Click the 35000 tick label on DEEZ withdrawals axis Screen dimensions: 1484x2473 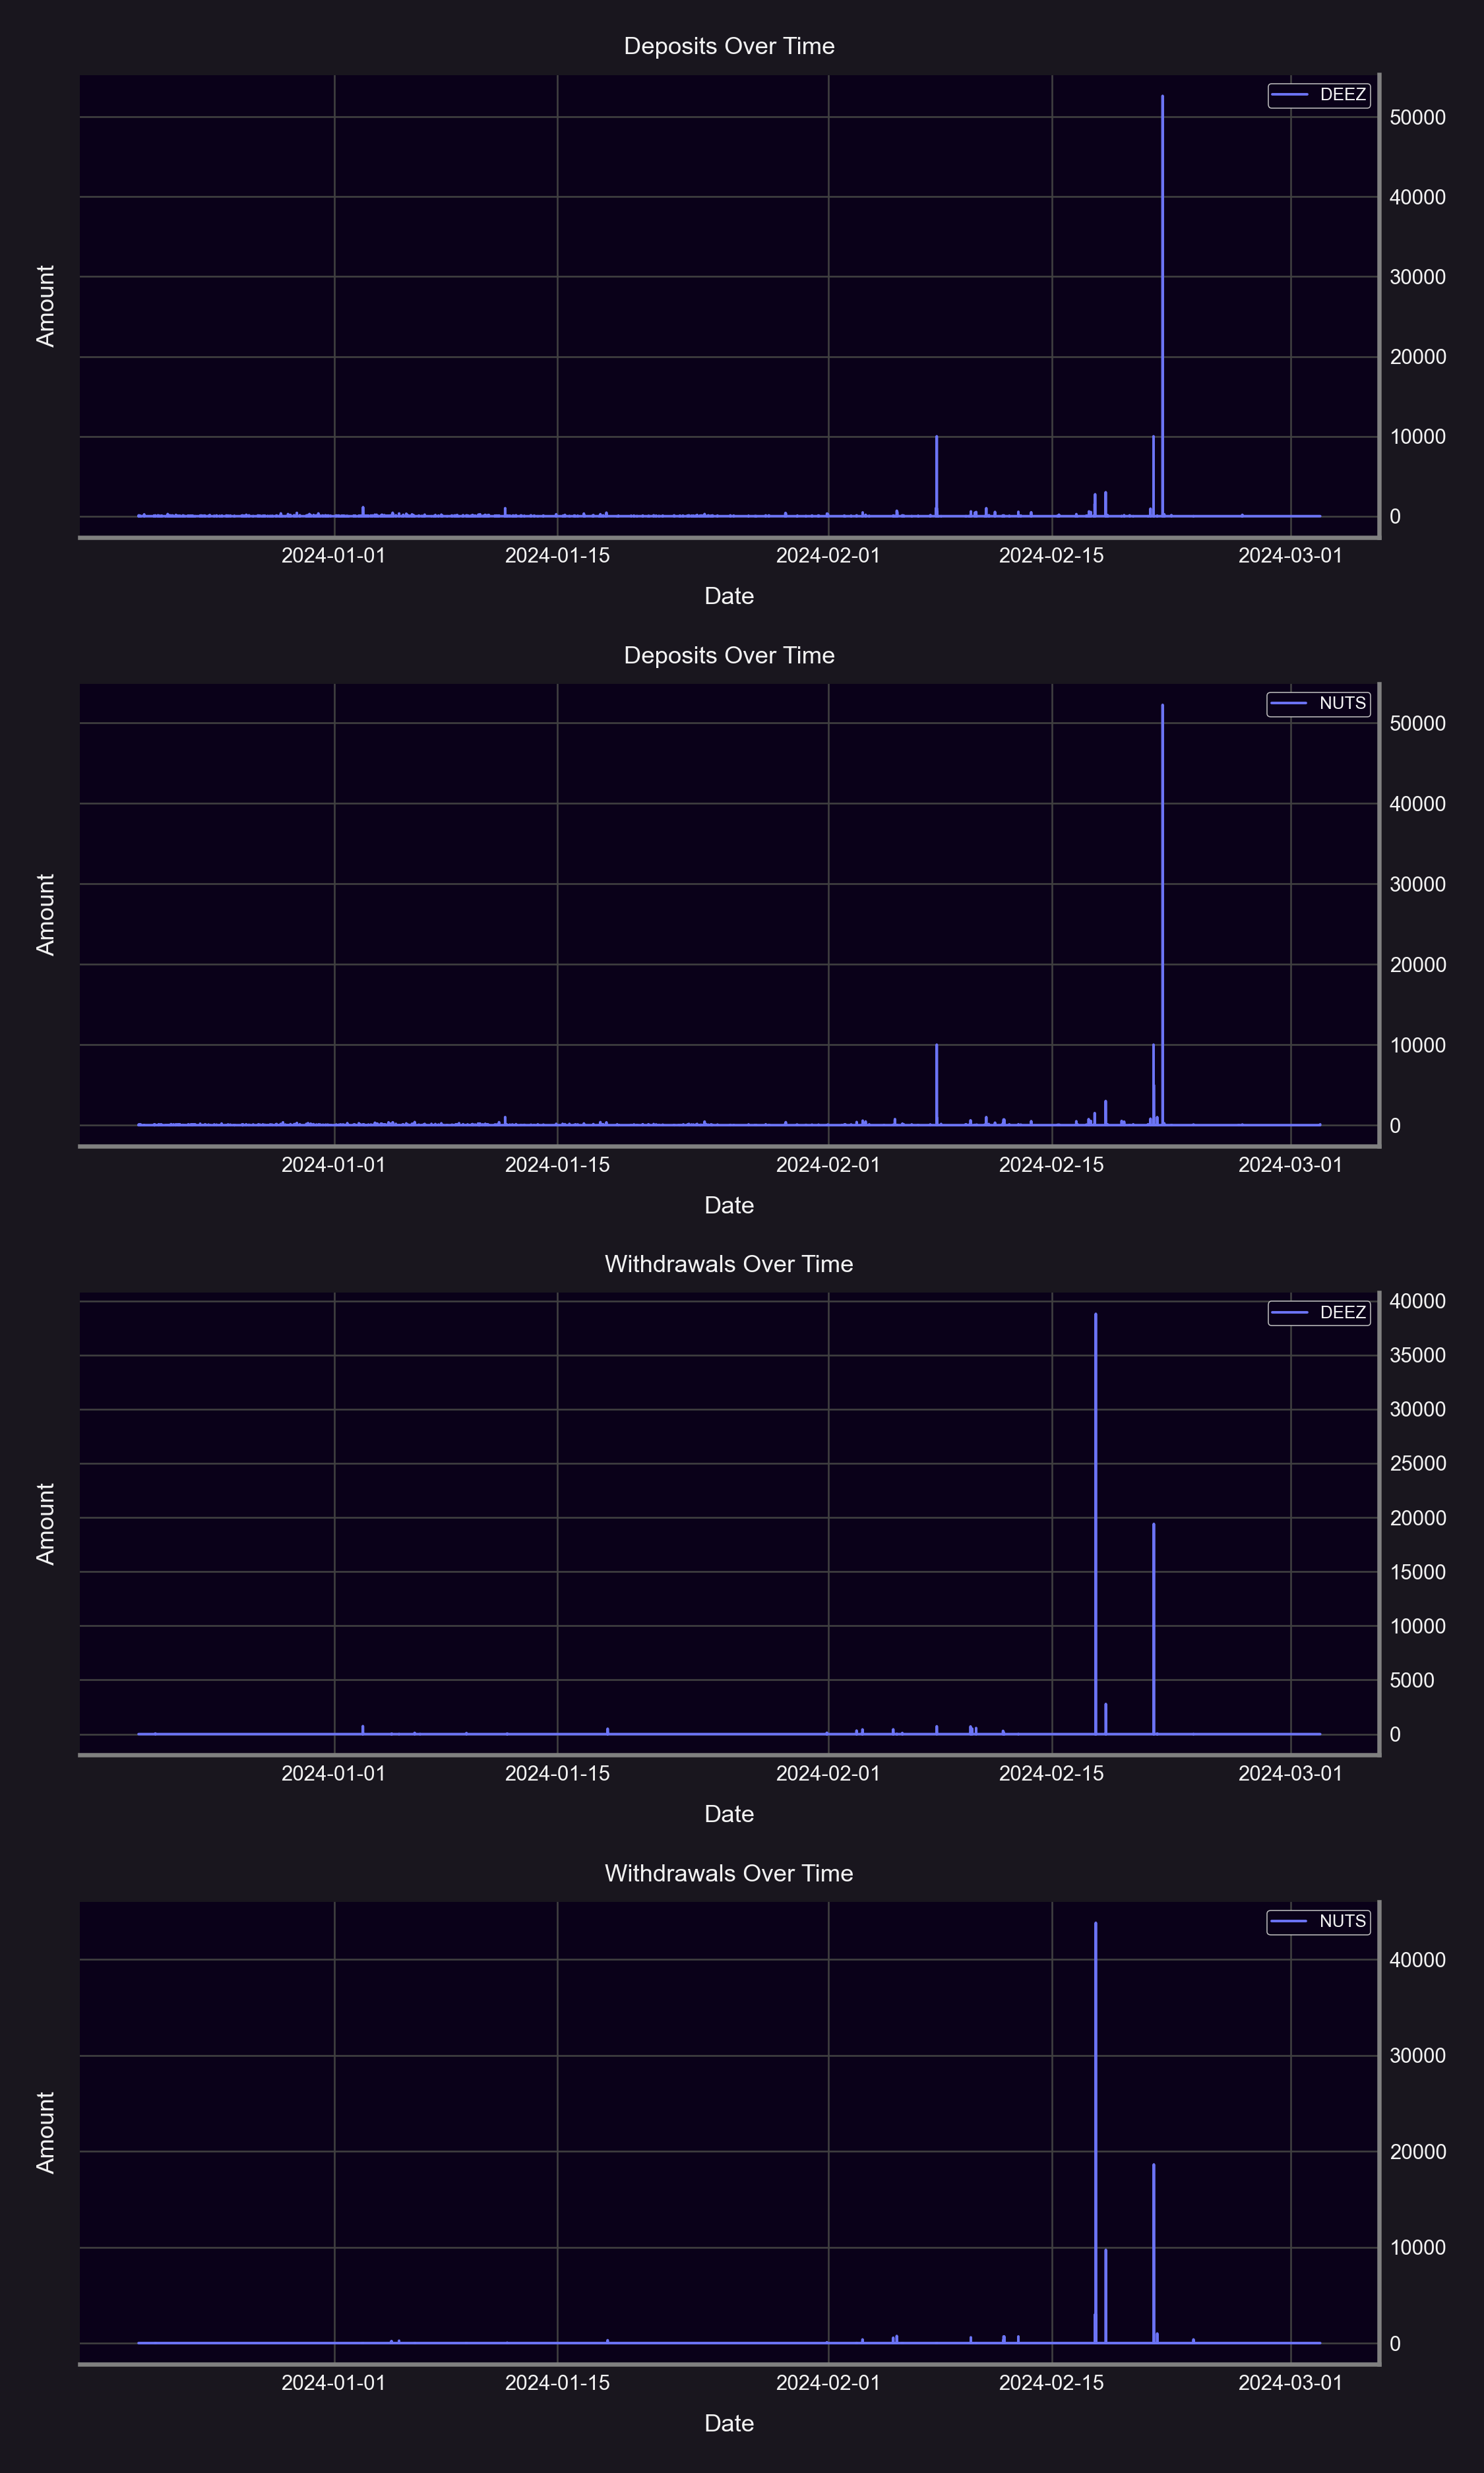1417,1355
